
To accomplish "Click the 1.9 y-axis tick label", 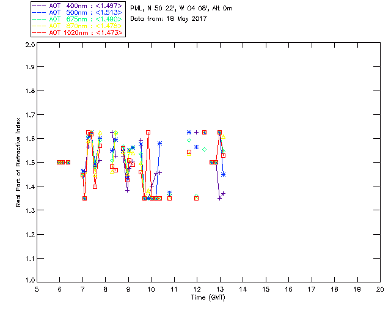I will tap(30, 67).
